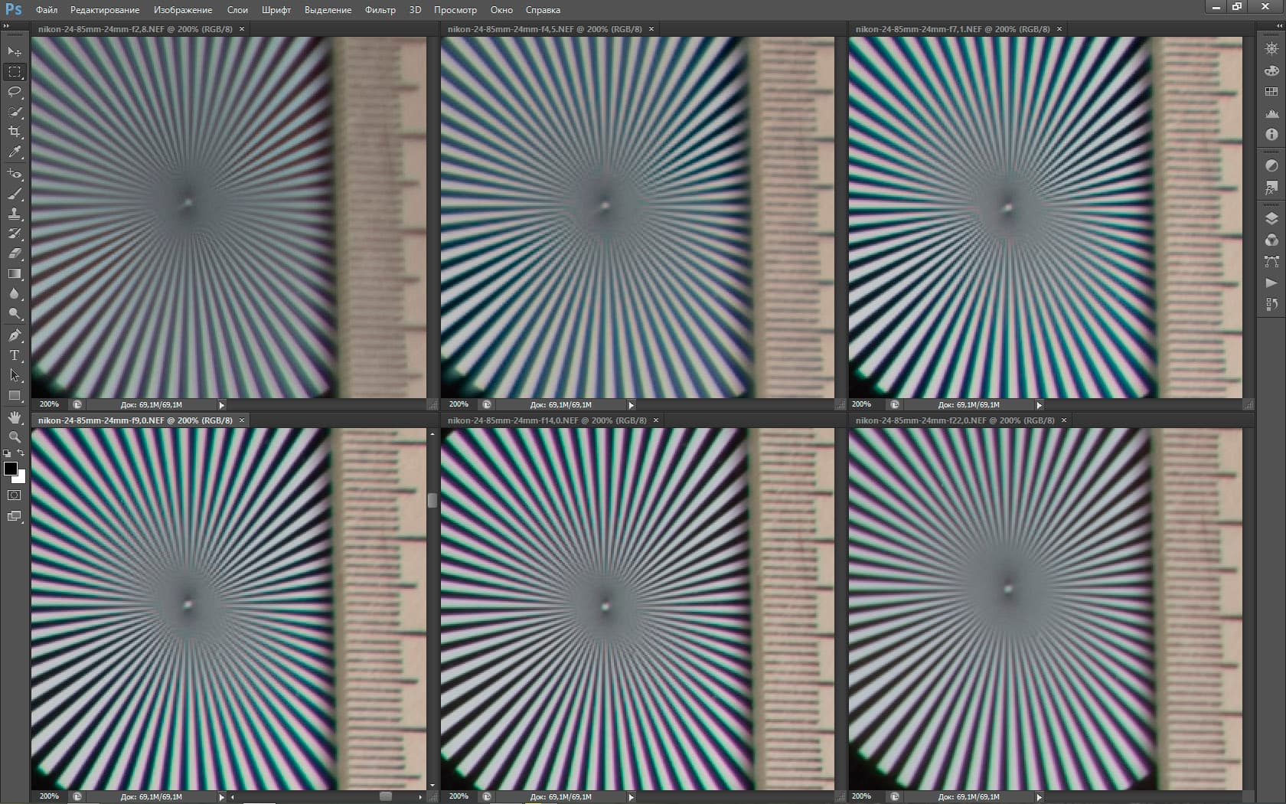Click the white background color swatch
This screenshot has width=1286, height=804.
pyautogui.click(x=22, y=477)
